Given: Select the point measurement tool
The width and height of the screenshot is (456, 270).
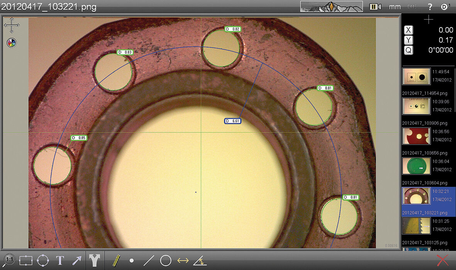Looking at the screenshot, I should [131, 261].
